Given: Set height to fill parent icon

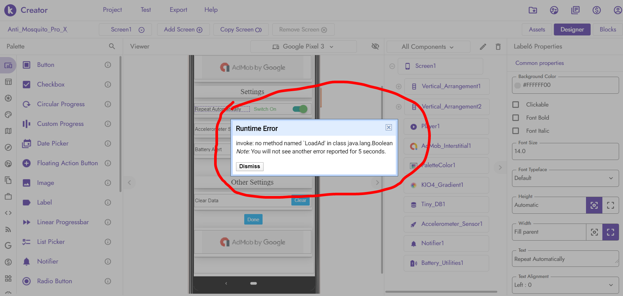Looking at the screenshot, I should (610, 205).
